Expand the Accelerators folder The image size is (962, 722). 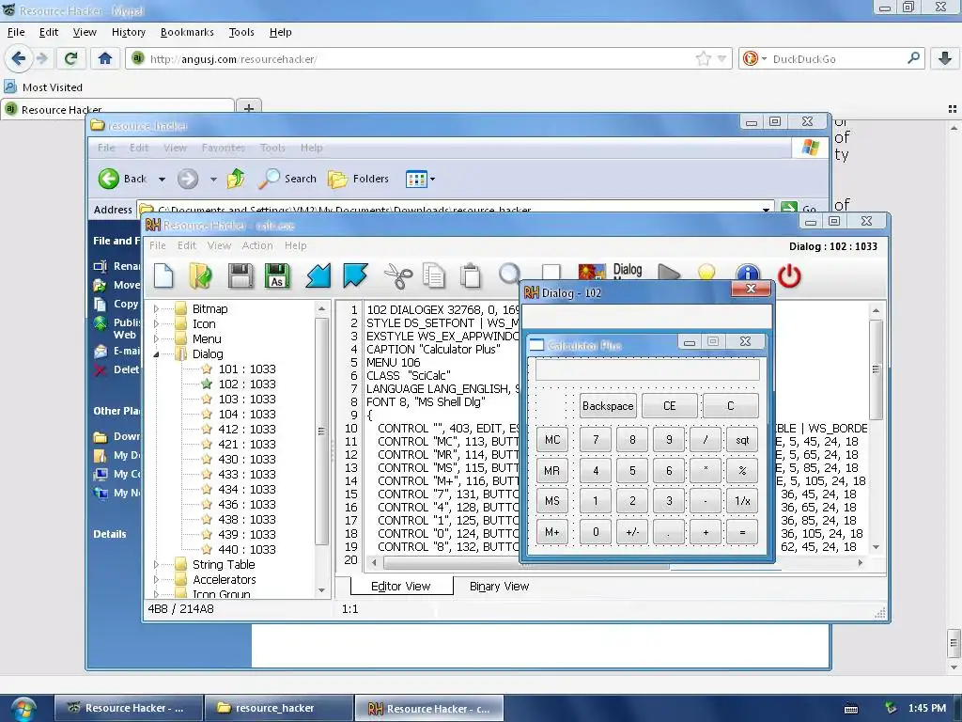click(x=156, y=579)
